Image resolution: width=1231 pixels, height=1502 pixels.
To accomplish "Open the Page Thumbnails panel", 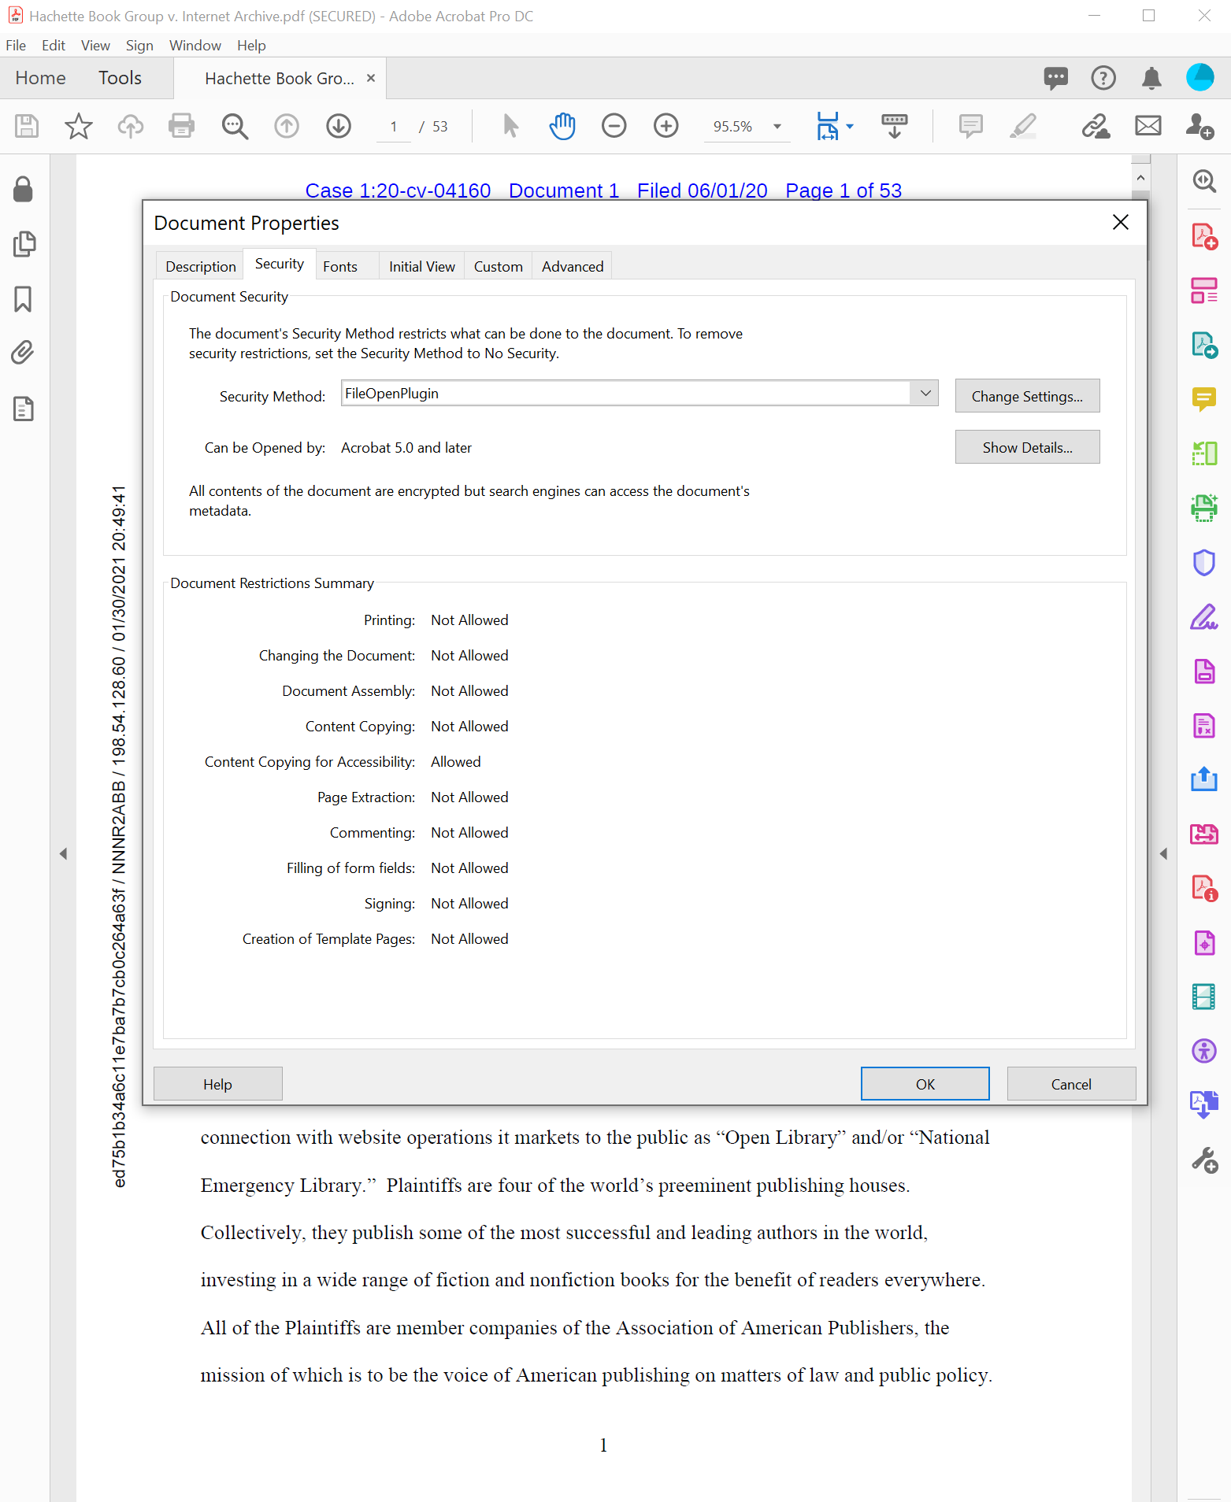I will pyautogui.click(x=24, y=244).
